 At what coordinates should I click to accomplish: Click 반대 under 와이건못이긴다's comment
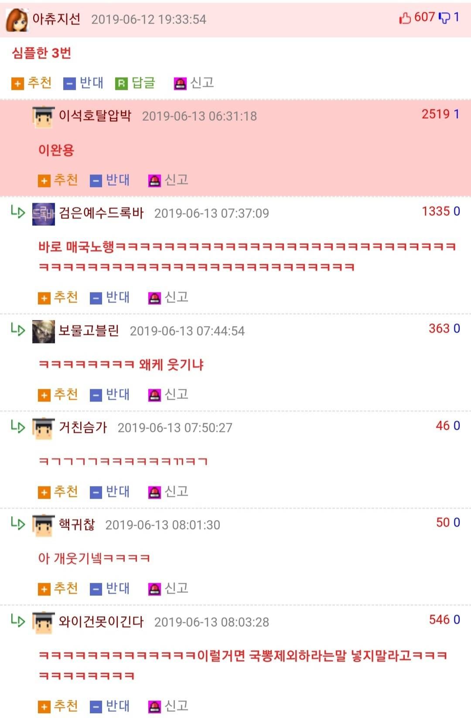click(x=110, y=706)
